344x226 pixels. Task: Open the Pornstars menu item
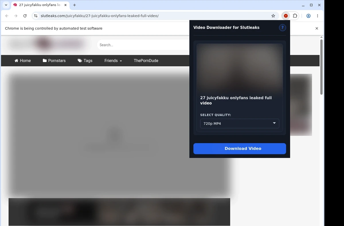click(54, 61)
